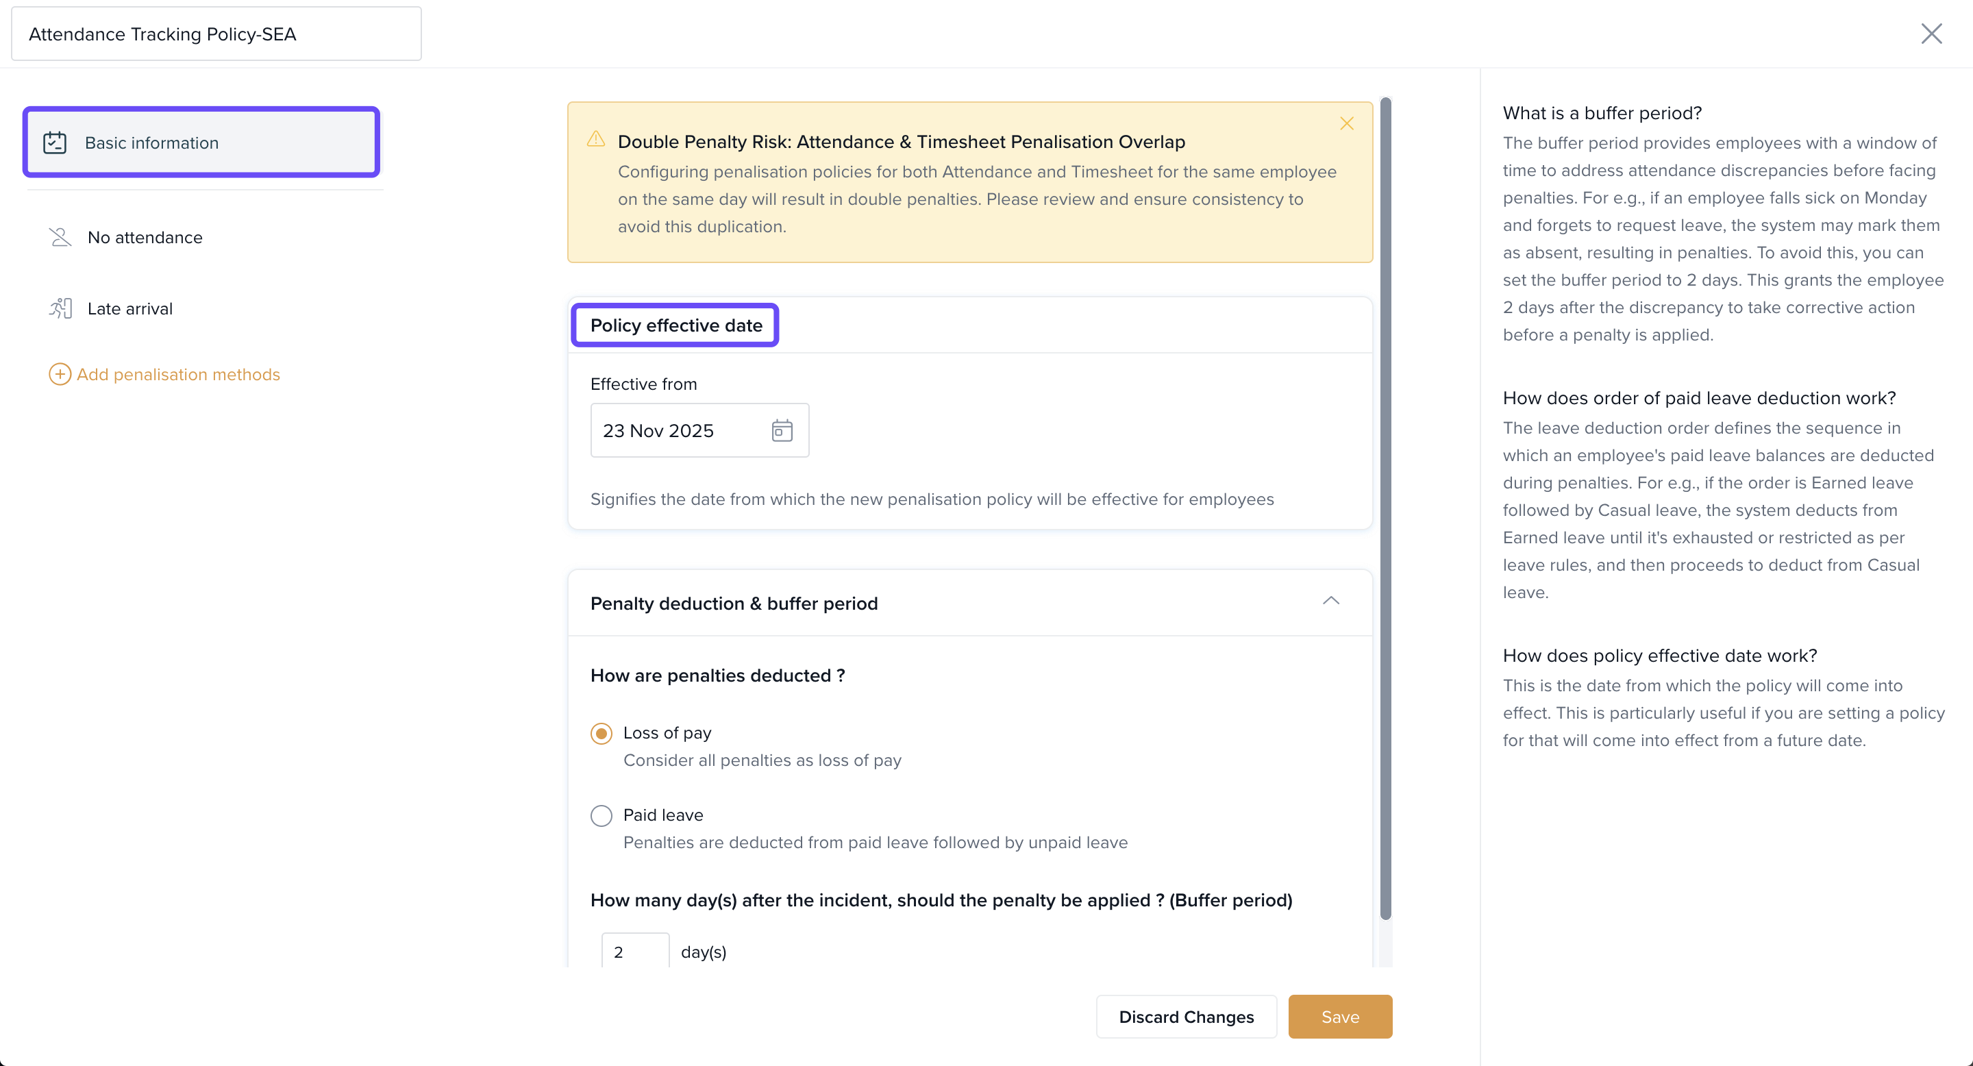Viewport: 1973px width, 1066px height.
Task: Click the Save button
Action: [1339, 1017]
